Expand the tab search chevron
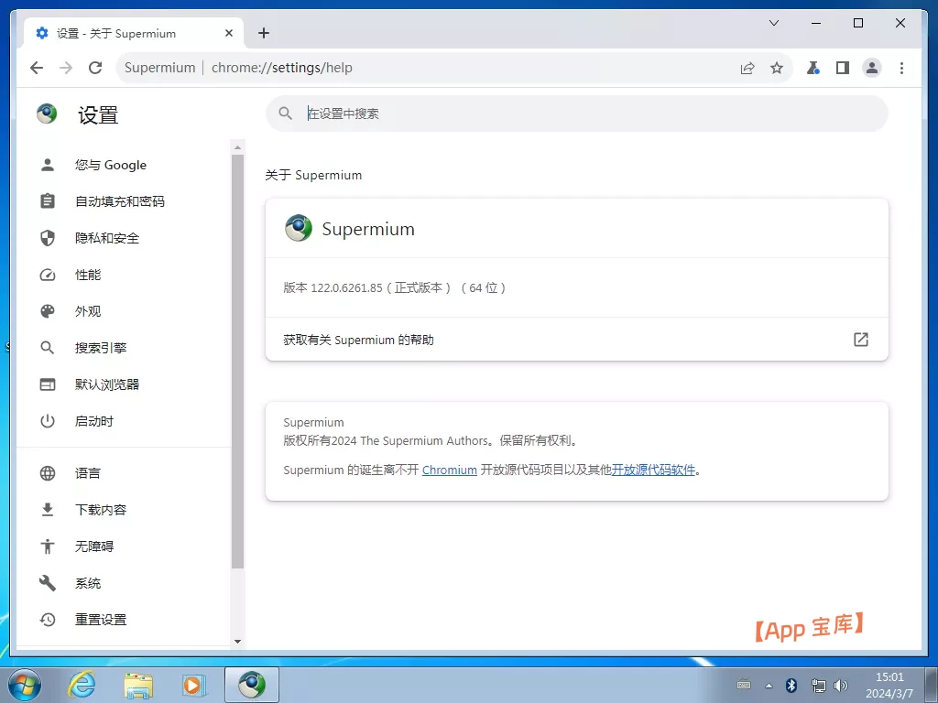Viewport: 938px width, 703px height. coord(774,23)
